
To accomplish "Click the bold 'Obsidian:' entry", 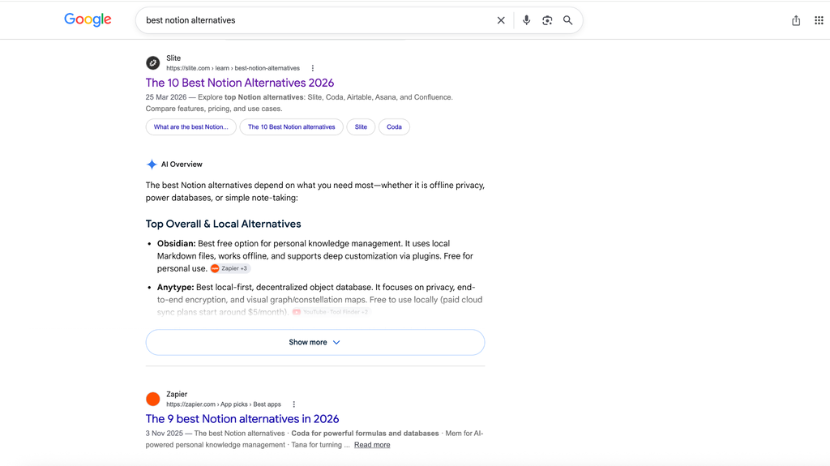I will (176, 244).
